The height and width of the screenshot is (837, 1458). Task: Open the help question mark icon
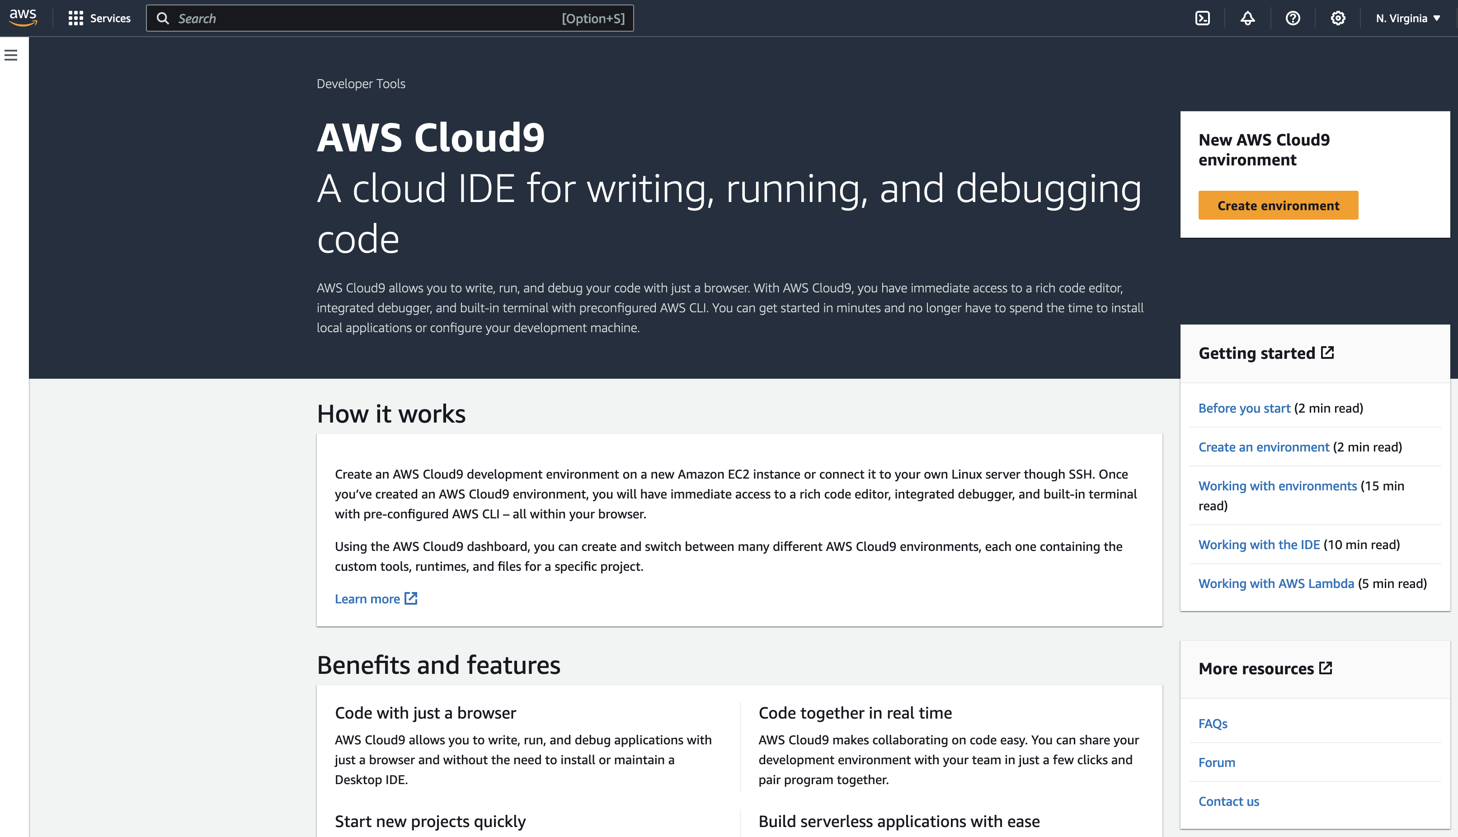tap(1293, 19)
